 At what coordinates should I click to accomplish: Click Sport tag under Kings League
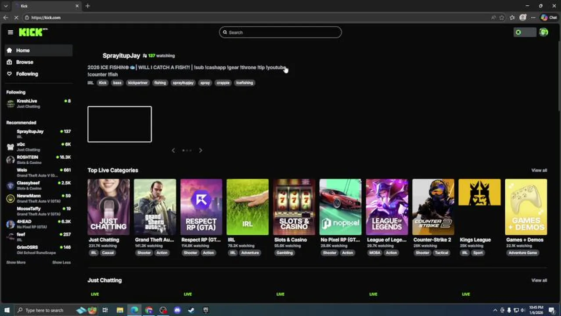[x=478, y=253]
